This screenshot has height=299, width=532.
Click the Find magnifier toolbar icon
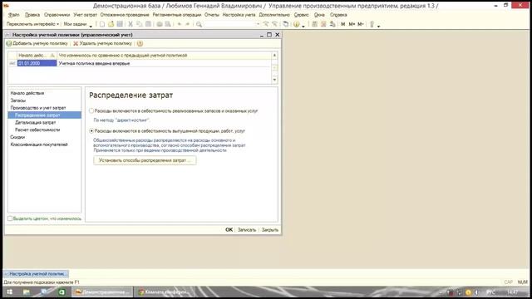(199, 24)
